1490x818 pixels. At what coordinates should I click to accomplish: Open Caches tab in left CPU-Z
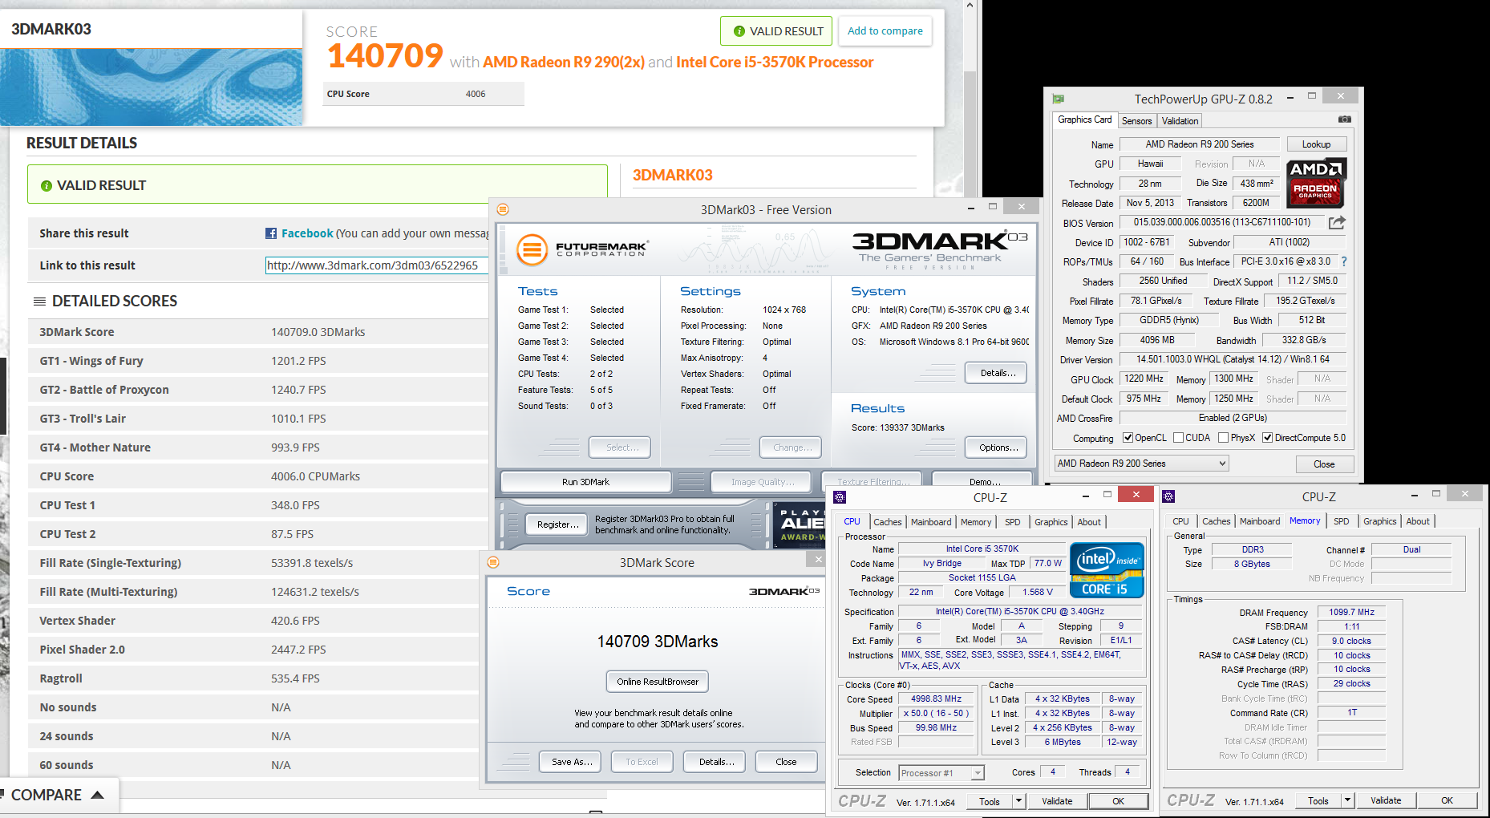tap(887, 522)
